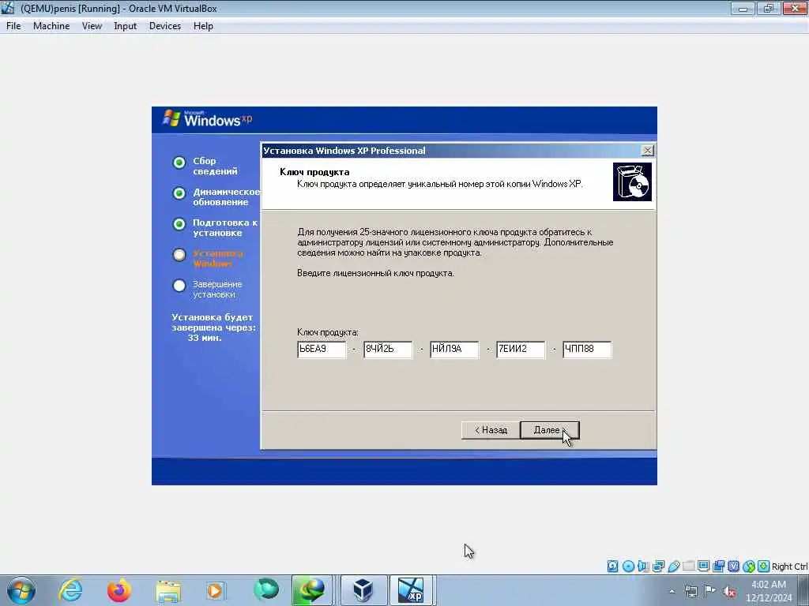809x606 pixels.
Task: Click the fourth product key field
Action: click(x=520, y=350)
